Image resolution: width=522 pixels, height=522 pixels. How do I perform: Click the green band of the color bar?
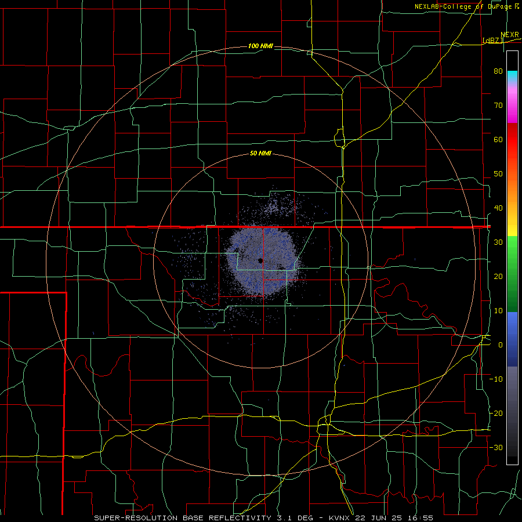tap(512, 274)
